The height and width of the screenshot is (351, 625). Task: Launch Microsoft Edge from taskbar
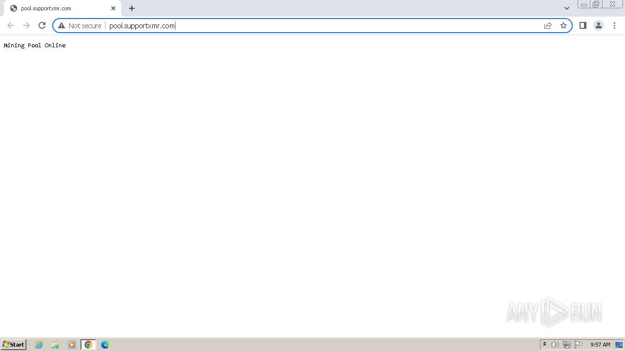pyautogui.click(x=105, y=345)
